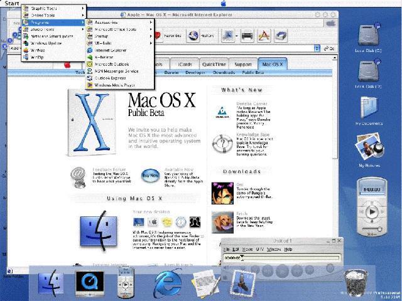Image resolution: width=402 pixels, height=301 pixels.
Task: Click the Print icon in browser toolbar
Action: pos(247,36)
